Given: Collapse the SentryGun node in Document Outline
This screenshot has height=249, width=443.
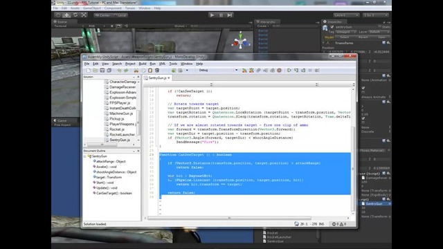Looking at the screenshot, I should point(84,156).
